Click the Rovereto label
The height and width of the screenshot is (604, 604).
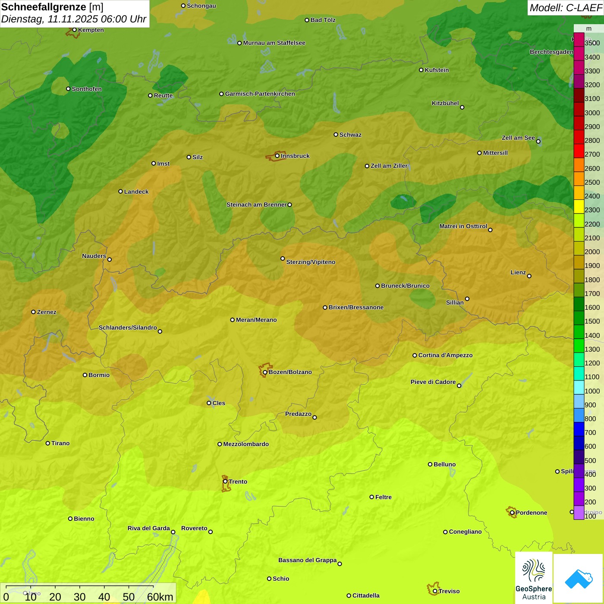[194, 528]
